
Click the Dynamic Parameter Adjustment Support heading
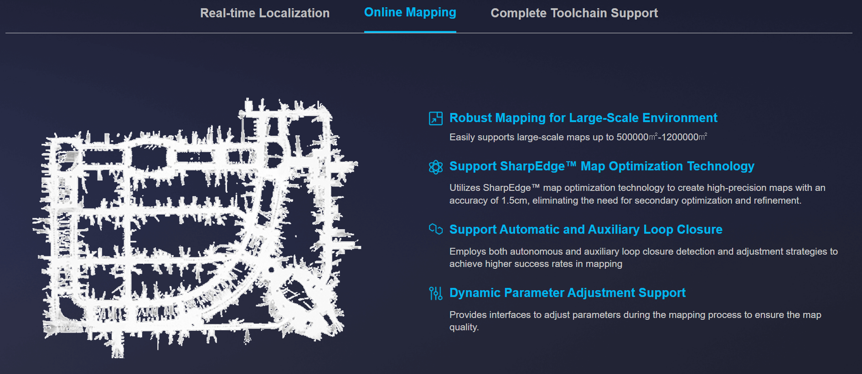point(567,293)
